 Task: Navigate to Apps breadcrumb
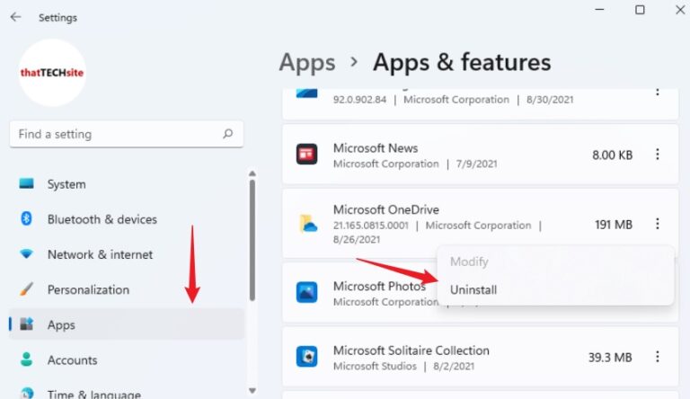pos(307,62)
